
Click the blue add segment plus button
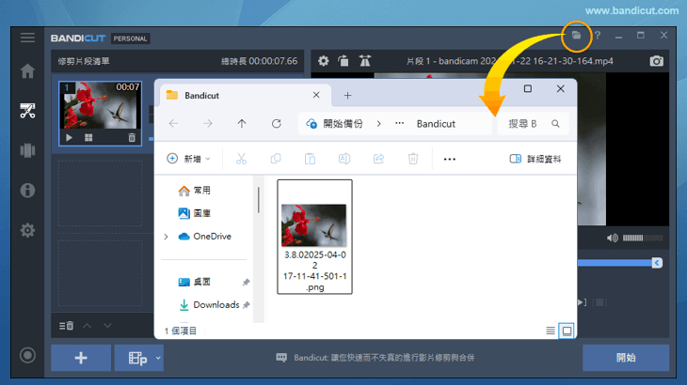click(x=80, y=358)
